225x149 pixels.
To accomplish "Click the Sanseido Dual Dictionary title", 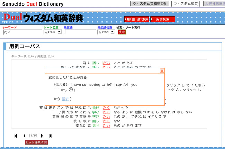I will 33,4.
